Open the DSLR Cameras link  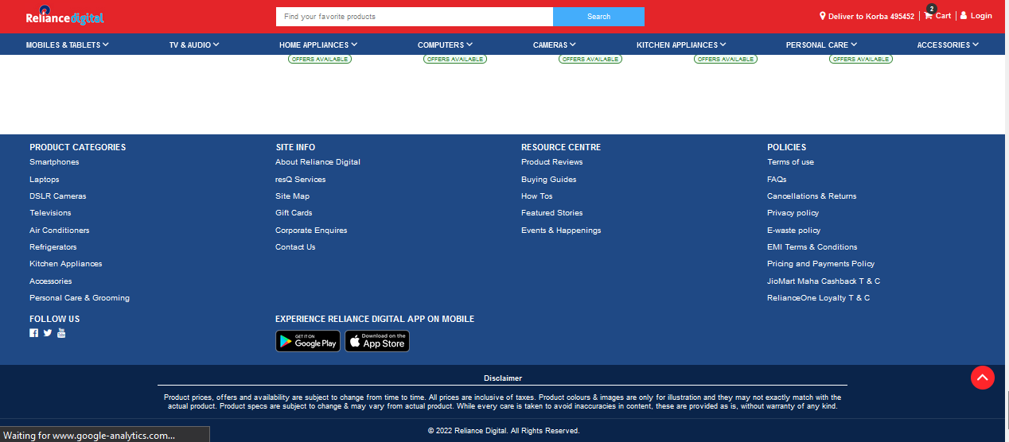(58, 196)
